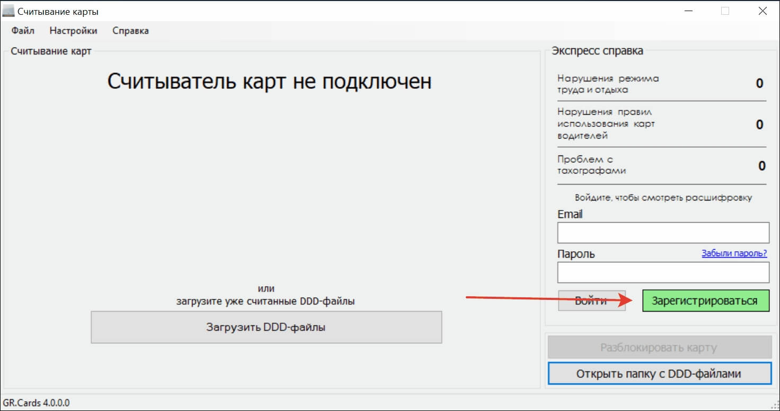Viewport: 780px width, 411px height.
Task: Click the card reader icon in the title bar
Action: (7, 11)
